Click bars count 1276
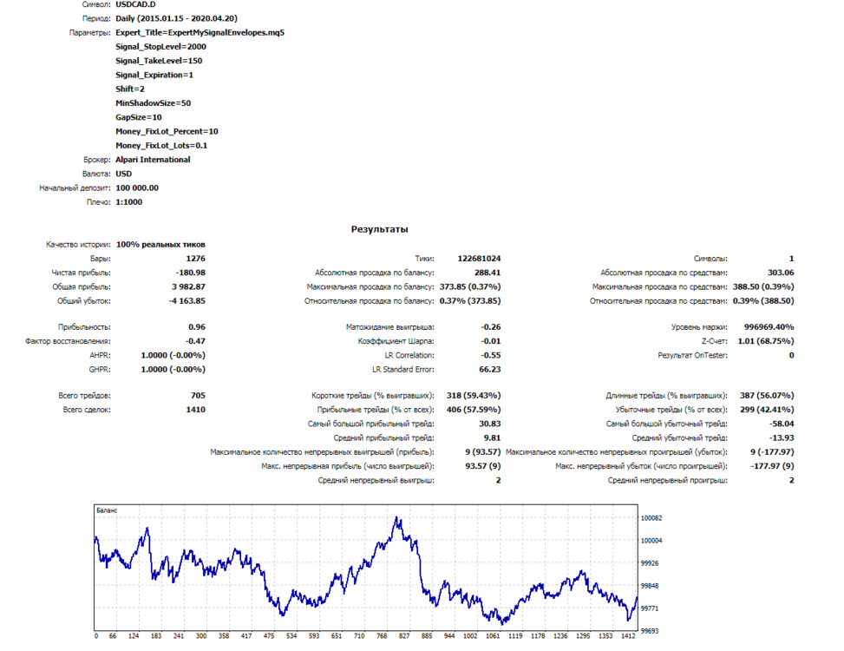 [195, 259]
